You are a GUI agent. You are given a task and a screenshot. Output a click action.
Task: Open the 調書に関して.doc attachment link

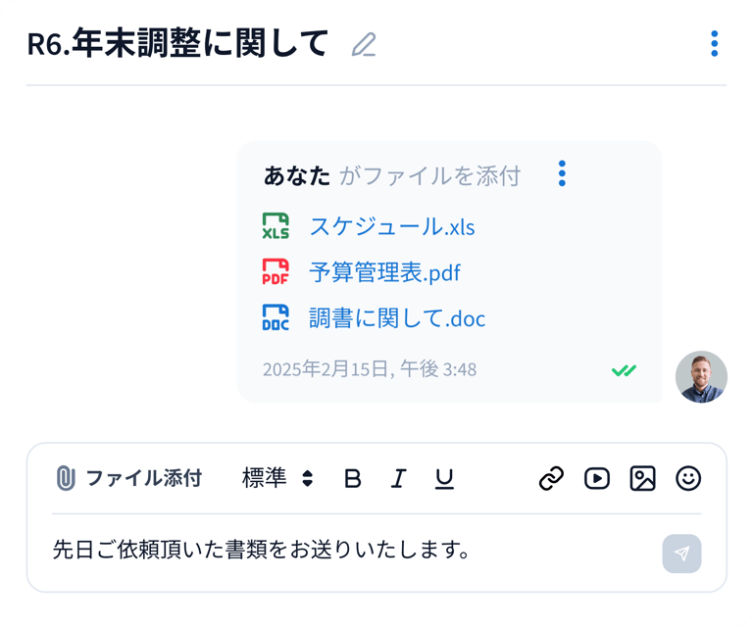coord(397,318)
